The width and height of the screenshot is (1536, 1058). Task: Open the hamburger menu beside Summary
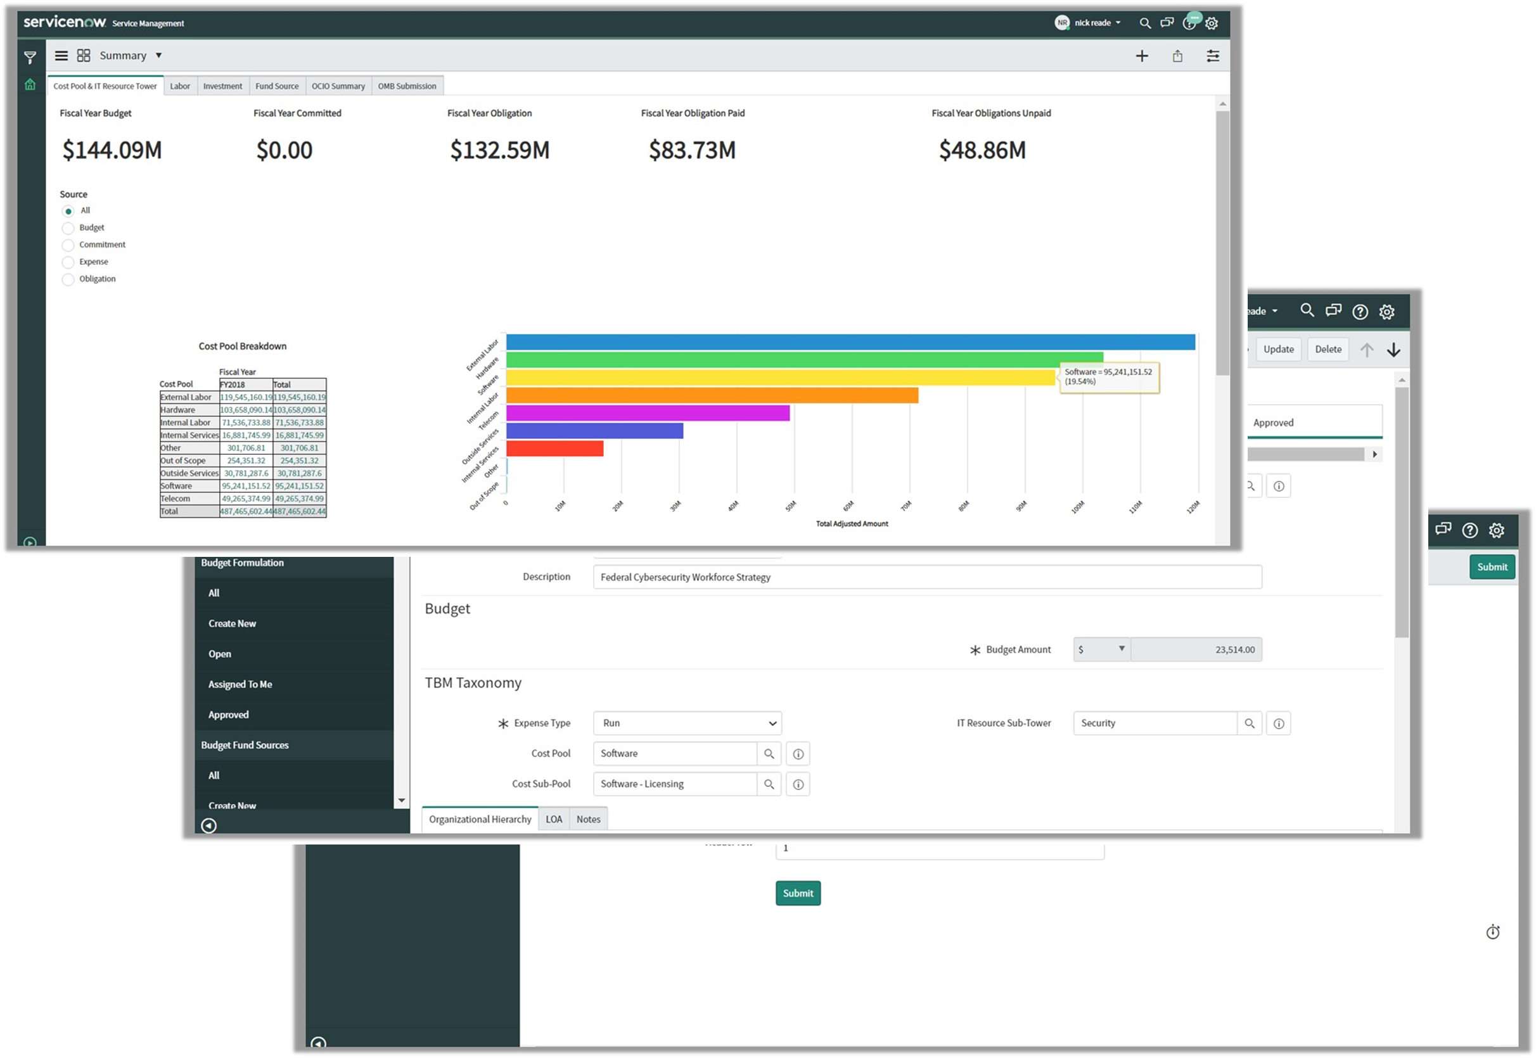click(61, 56)
